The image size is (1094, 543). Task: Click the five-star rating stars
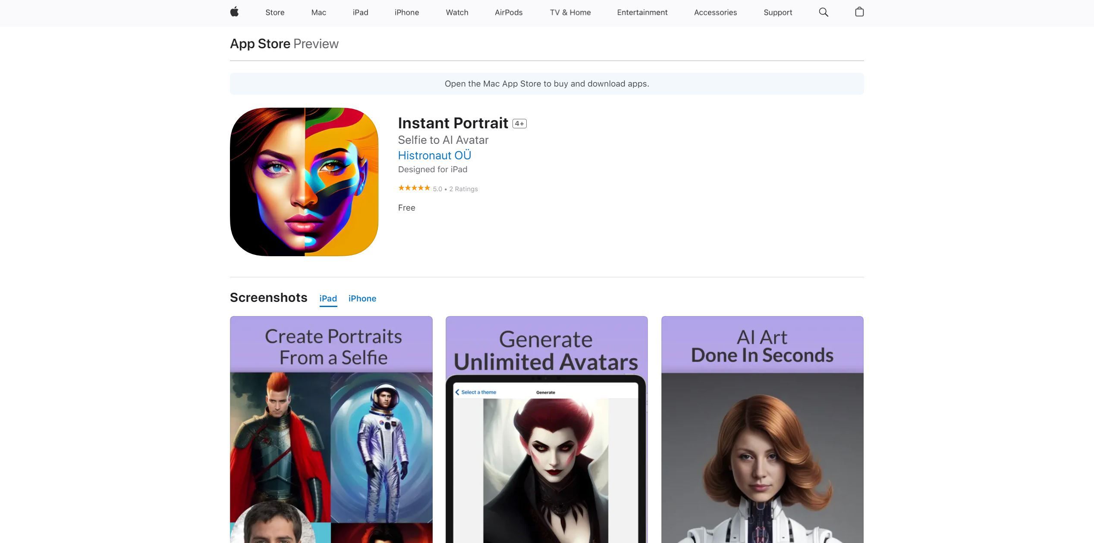click(414, 188)
